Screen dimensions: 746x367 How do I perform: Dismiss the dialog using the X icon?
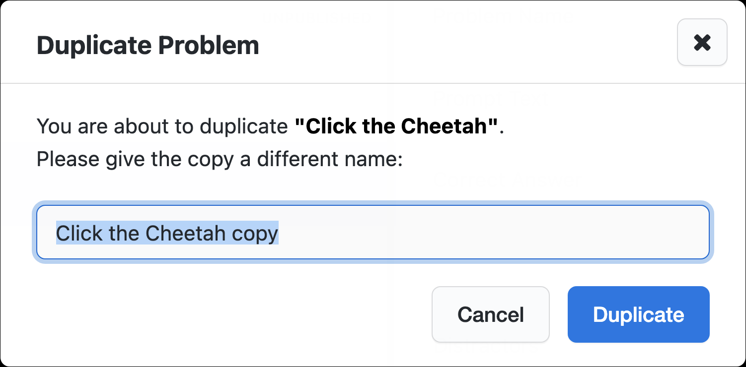coord(702,43)
